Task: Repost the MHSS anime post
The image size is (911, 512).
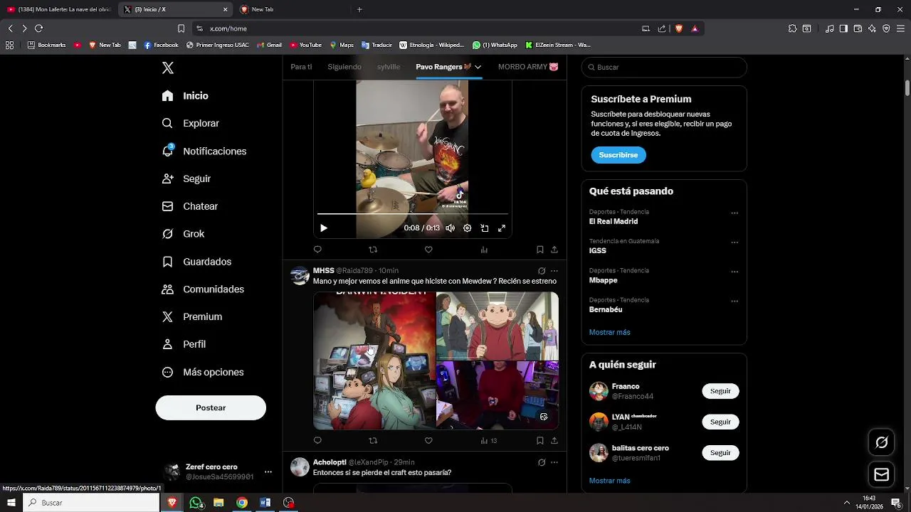Action: tap(373, 441)
